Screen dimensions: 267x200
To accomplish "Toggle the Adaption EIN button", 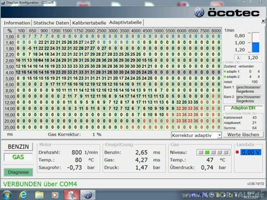I will (243, 108).
